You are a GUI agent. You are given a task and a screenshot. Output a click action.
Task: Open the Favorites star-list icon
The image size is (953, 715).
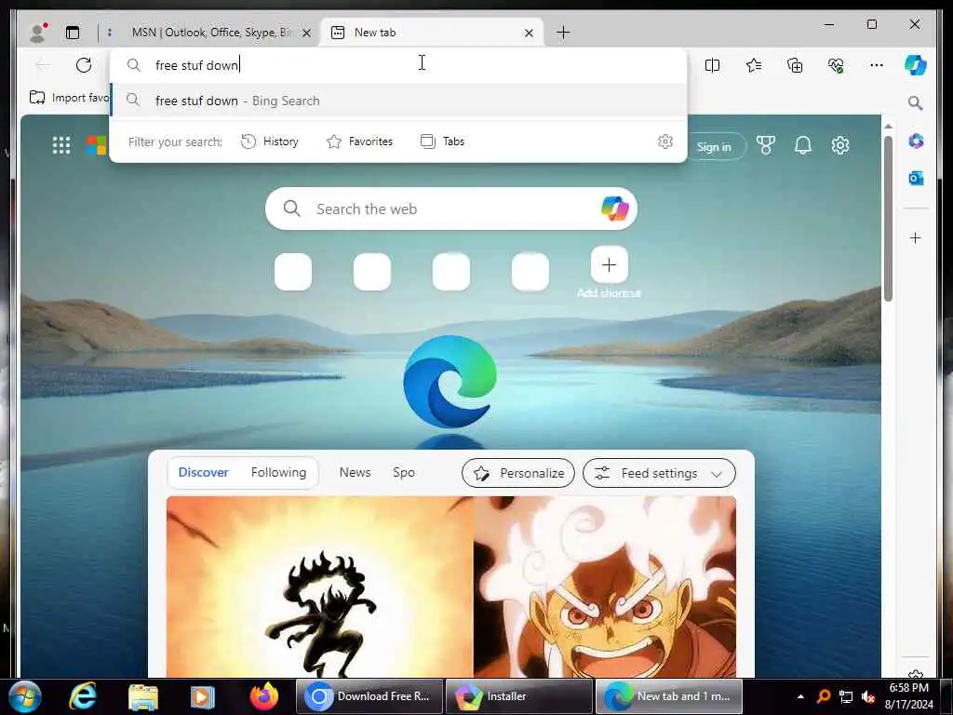point(754,65)
